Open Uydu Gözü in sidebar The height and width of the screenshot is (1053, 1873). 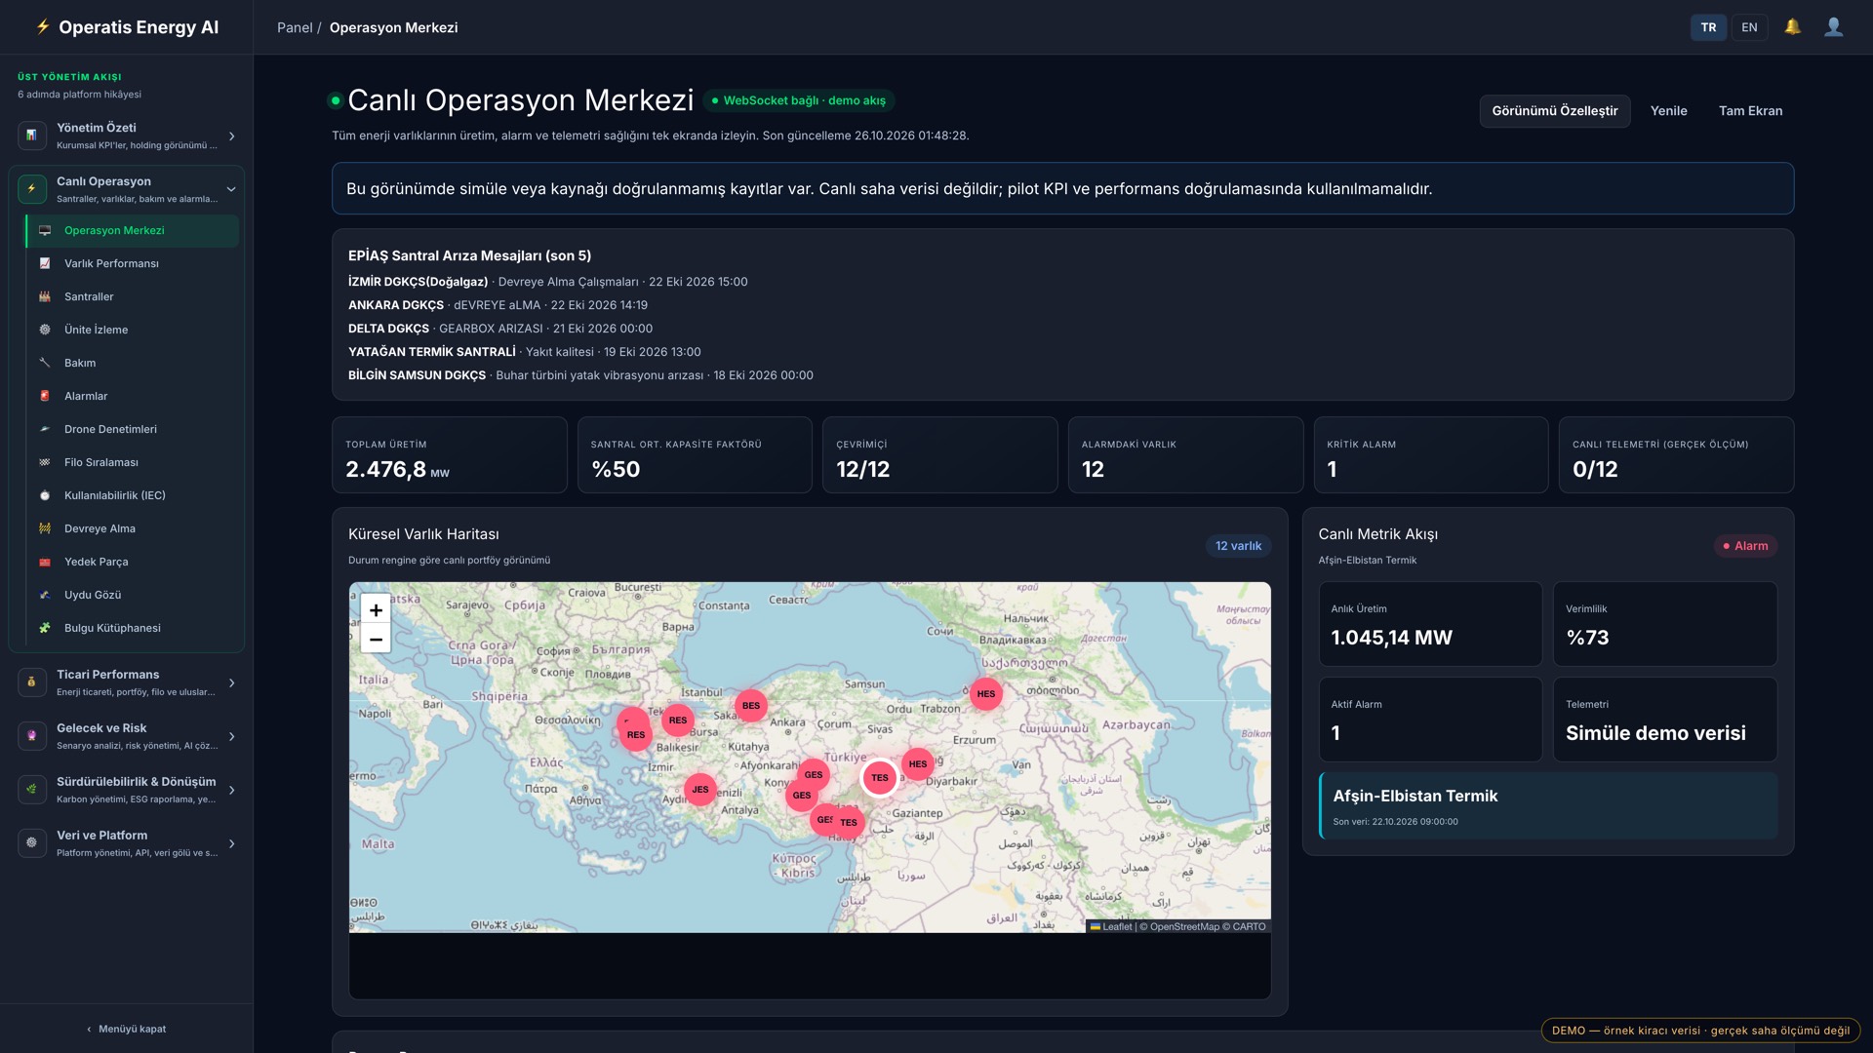pyautogui.click(x=133, y=596)
